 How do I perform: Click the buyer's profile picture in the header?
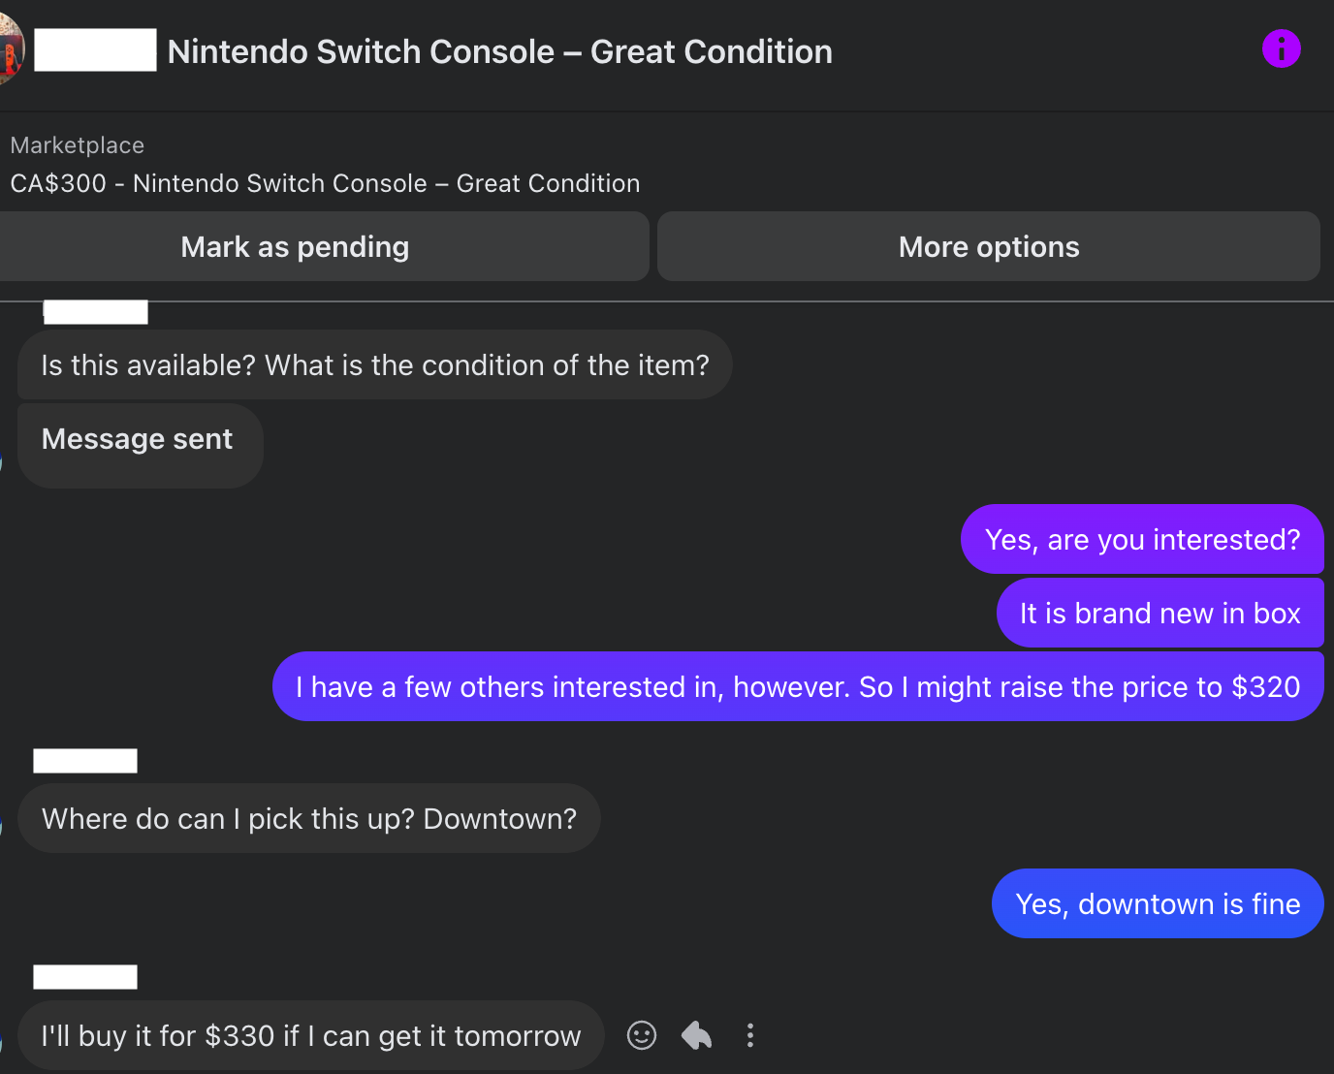tap(10, 48)
